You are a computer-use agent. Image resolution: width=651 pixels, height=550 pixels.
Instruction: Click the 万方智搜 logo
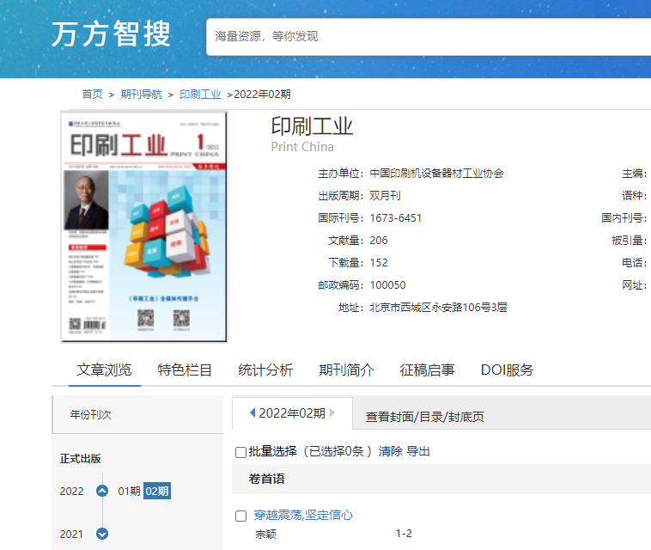click(111, 34)
